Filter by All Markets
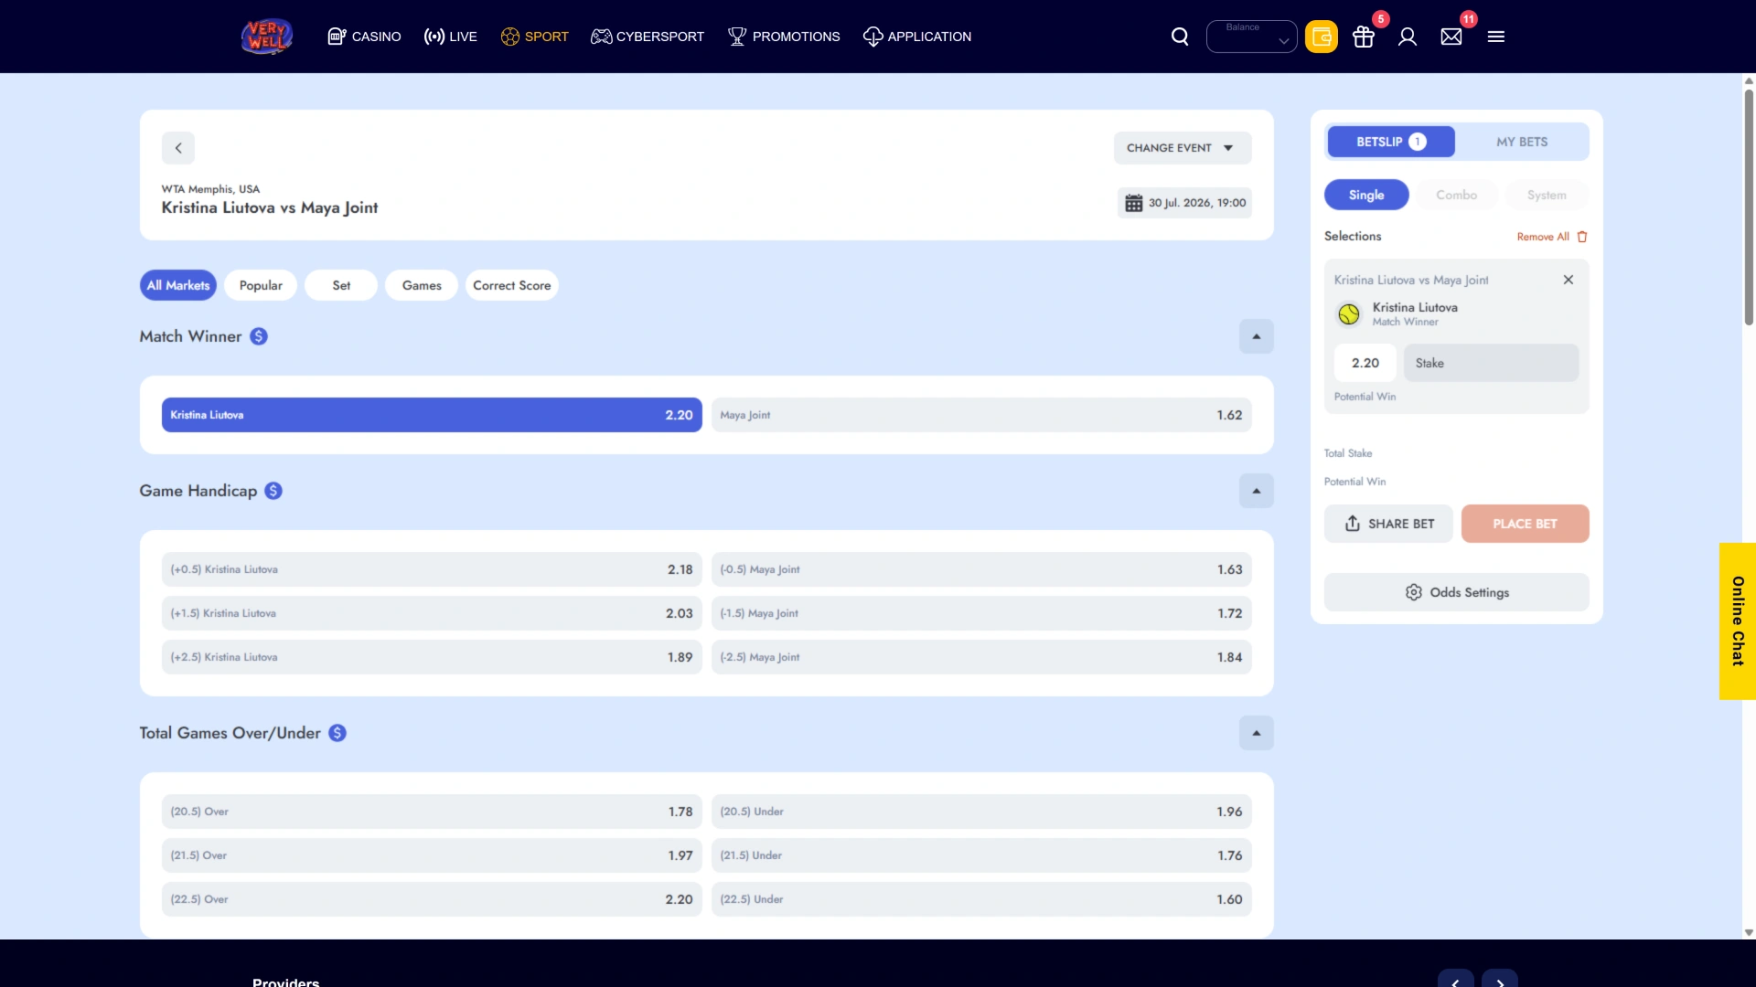1756x987 pixels. coord(178,285)
